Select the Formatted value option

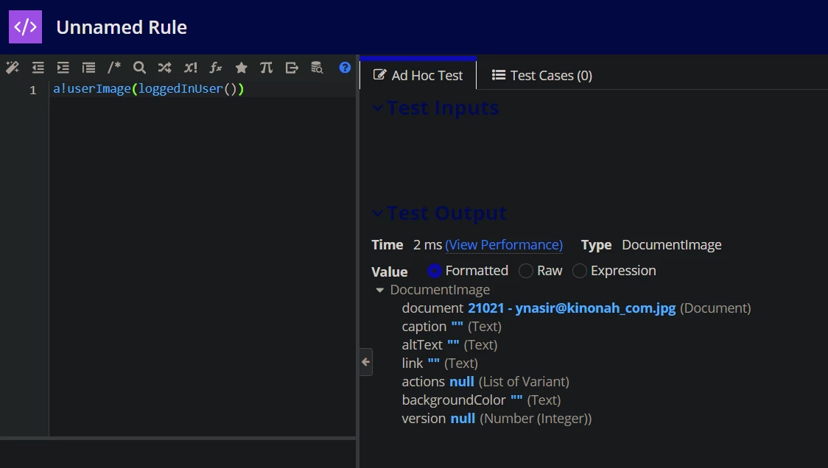point(435,271)
